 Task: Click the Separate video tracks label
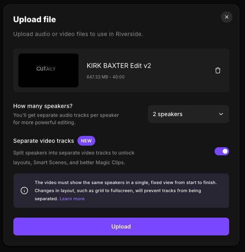point(44,141)
